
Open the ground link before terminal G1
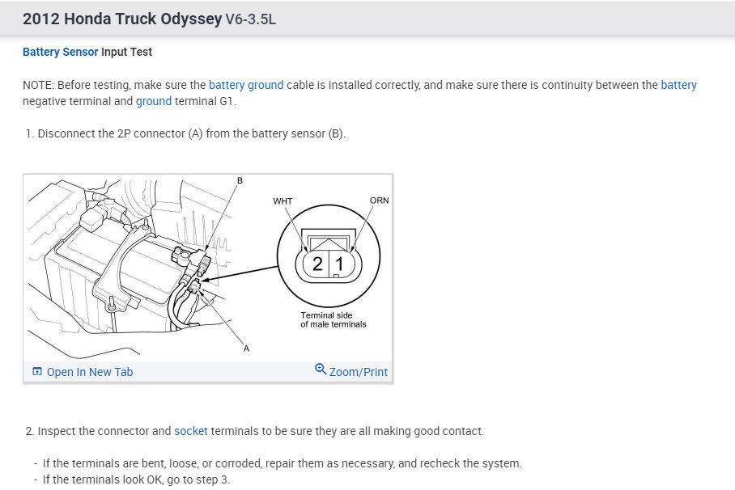click(154, 101)
